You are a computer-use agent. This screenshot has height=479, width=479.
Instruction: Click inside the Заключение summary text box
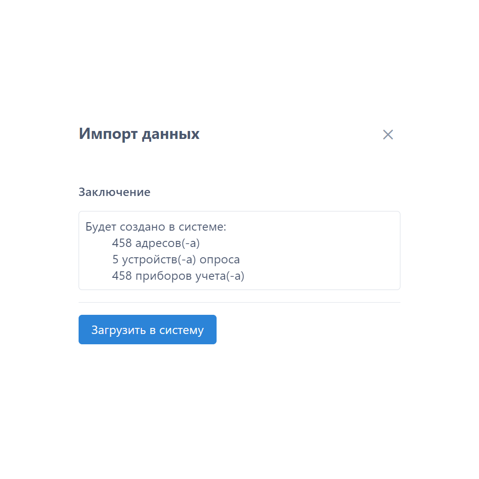239,251
